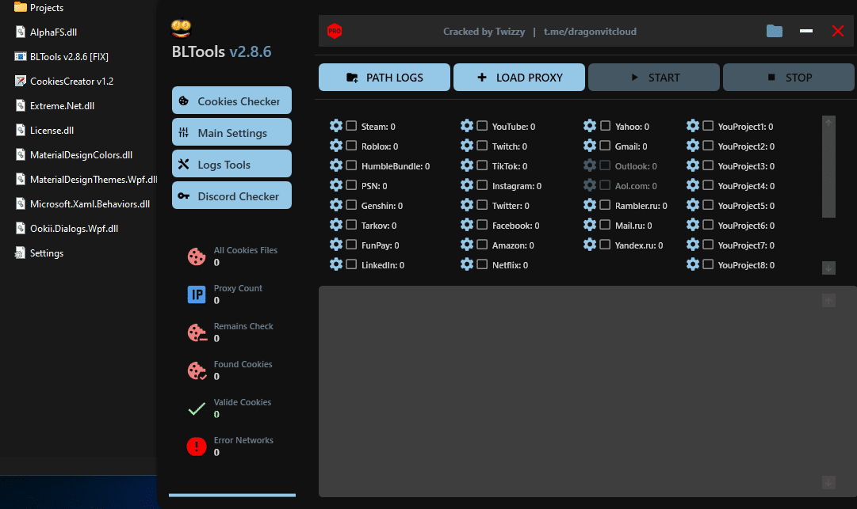Screen dimensions: 857x509
Task: Toggle the YouProject3 checkbox
Action: point(708,165)
